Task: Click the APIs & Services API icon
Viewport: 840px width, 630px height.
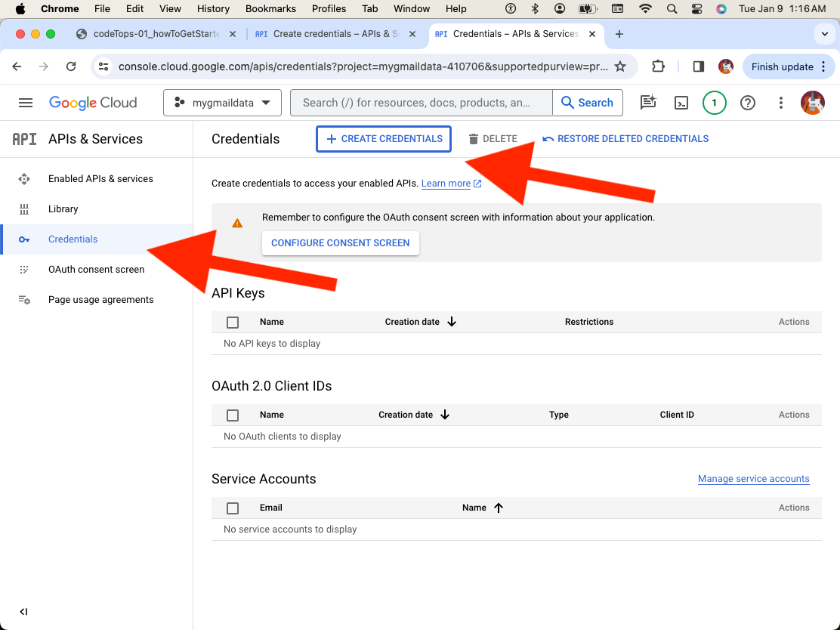Action: pyautogui.click(x=25, y=139)
